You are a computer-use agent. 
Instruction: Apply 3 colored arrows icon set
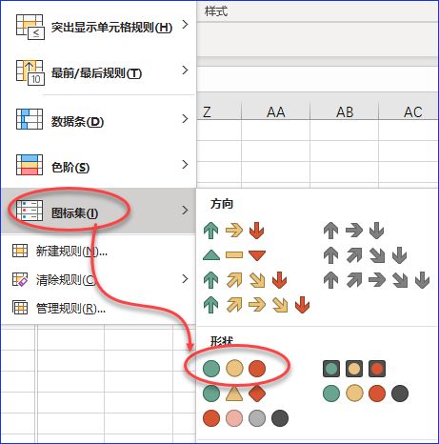tap(233, 231)
